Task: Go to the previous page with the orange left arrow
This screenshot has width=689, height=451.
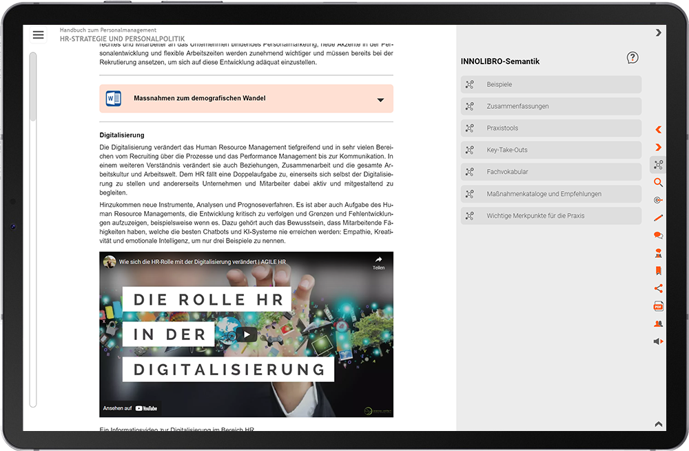Action: [658, 130]
